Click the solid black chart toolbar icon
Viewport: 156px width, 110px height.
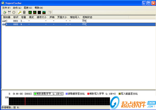click(x=39, y=12)
